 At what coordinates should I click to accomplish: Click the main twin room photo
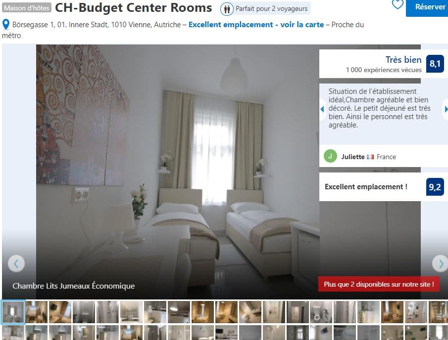pyautogui.click(x=177, y=171)
